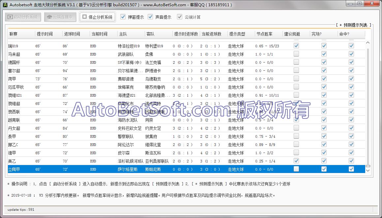Screen dimensions: 382x218
Task: Toggle the 云端计算 checkbox
Action: (x=179, y=17)
